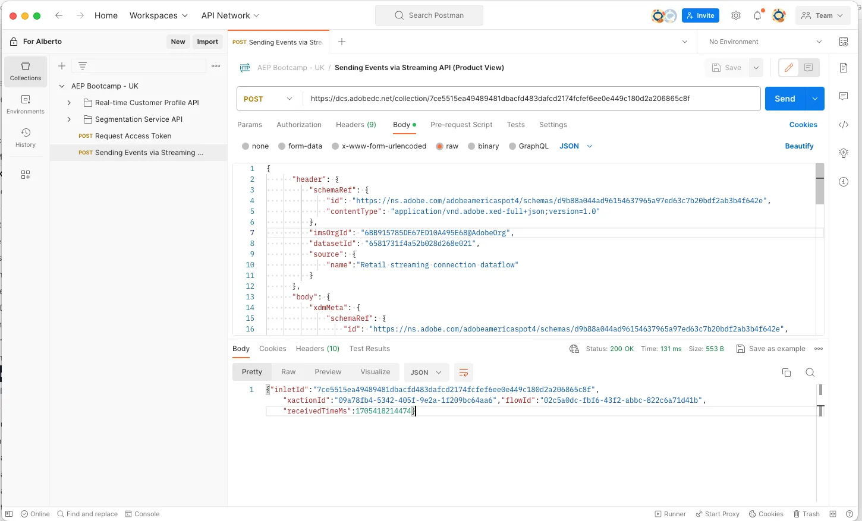Click the Invite button

click(x=700, y=15)
